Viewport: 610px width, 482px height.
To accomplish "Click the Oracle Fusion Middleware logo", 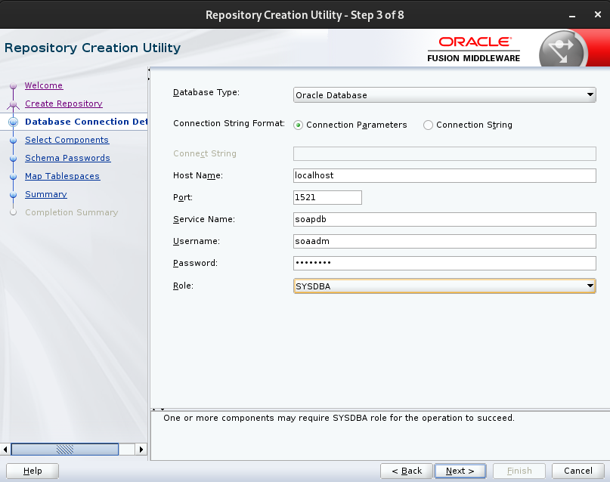I will coord(473,49).
